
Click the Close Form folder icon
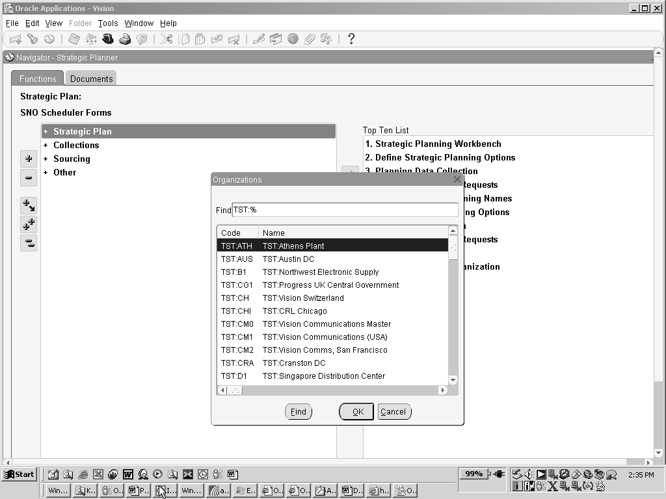pyautogui.click(x=141, y=39)
